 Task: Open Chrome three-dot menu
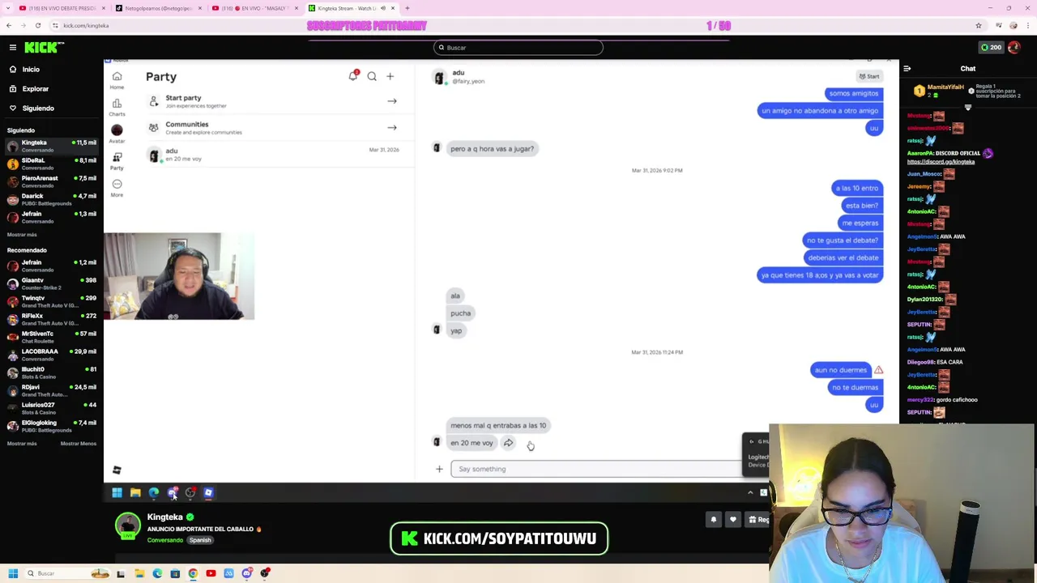(x=1027, y=26)
